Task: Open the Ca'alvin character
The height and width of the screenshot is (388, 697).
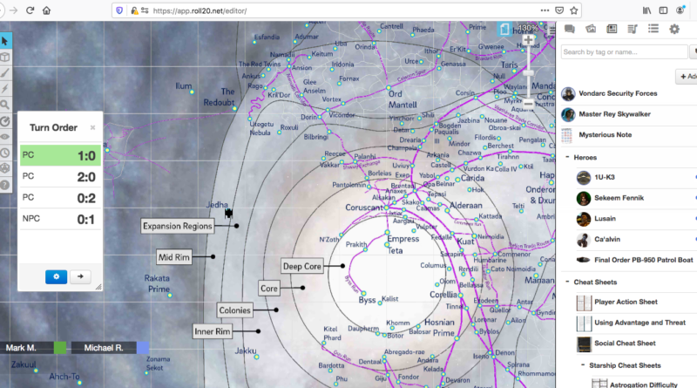Action: coord(606,240)
